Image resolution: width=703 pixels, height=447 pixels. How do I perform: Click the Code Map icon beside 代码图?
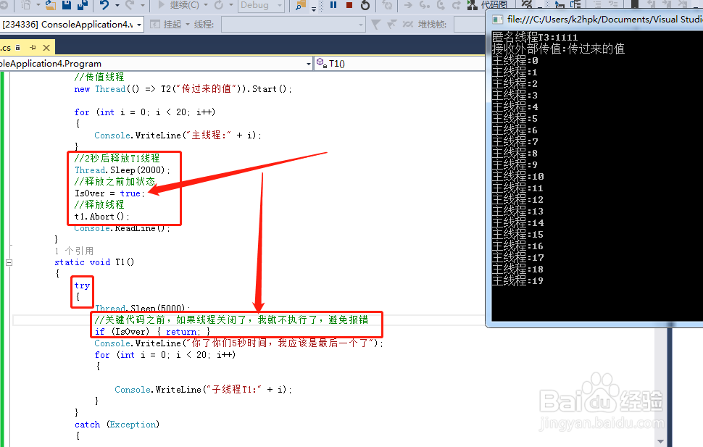tap(472, 5)
